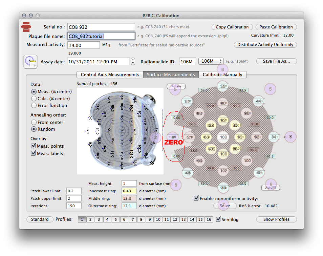The height and width of the screenshot is (256, 323).
Task: Switch to Central Axis Measurements tab
Action: [x=110, y=74]
